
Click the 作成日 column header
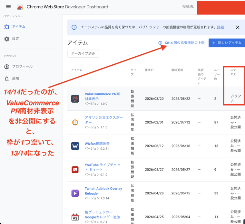tap(149, 70)
